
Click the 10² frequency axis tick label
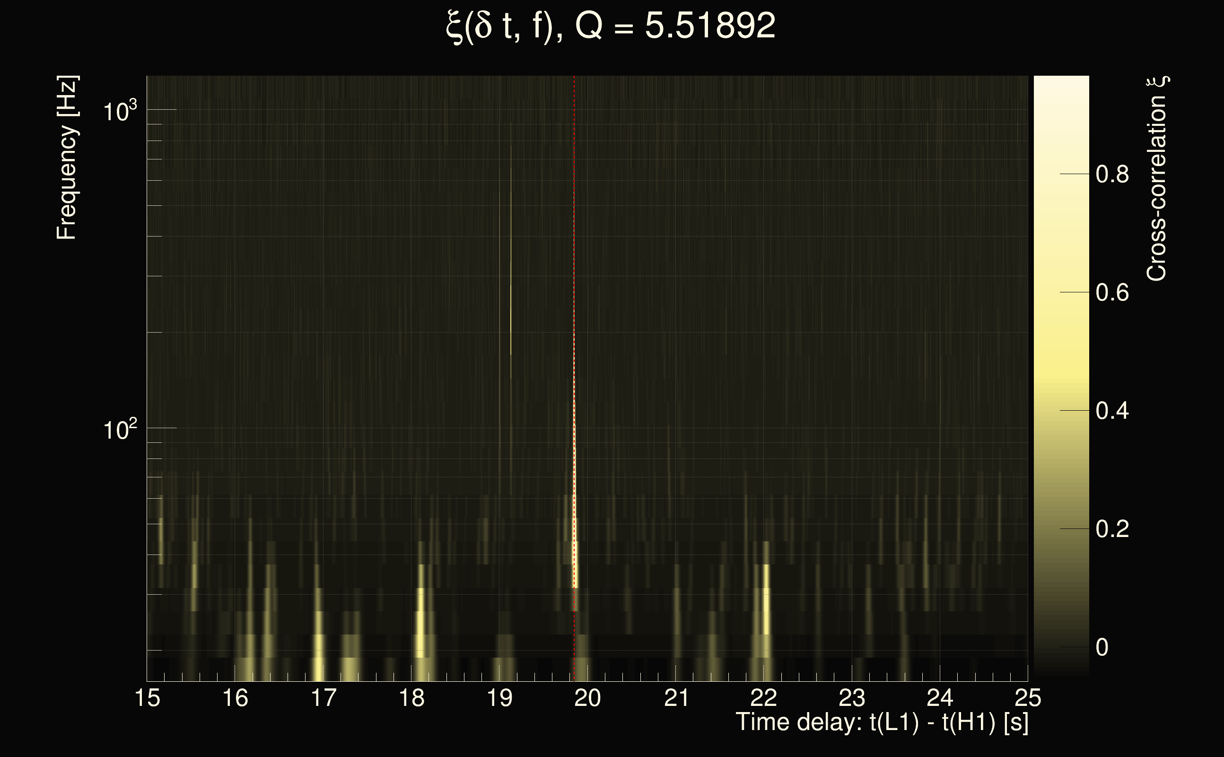coord(120,430)
